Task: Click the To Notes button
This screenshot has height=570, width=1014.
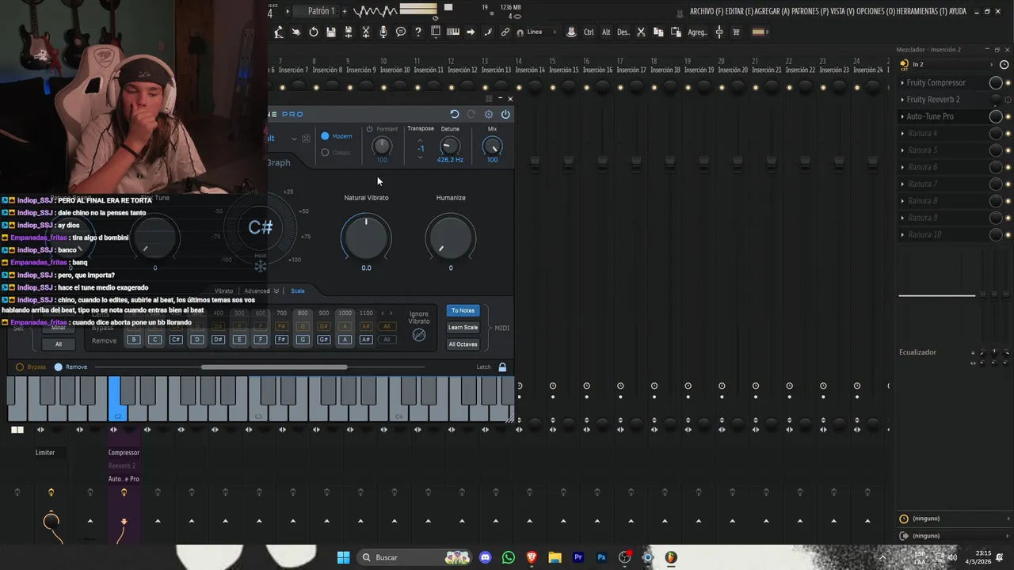Action: click(x=463, y=311)
